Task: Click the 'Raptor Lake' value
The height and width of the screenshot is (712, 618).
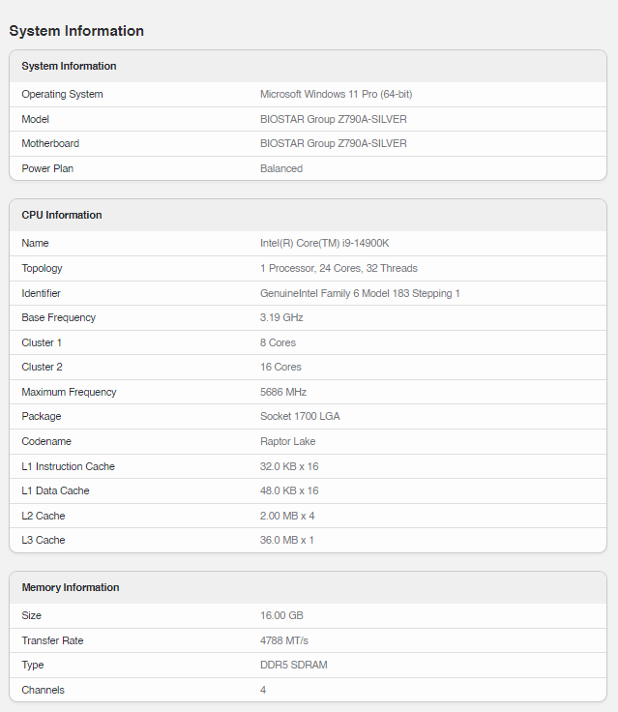Action: tap(287, 441)
